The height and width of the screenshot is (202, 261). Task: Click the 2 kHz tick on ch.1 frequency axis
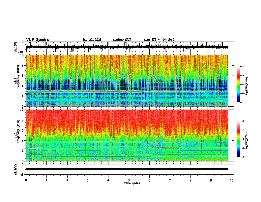[23, 96]
